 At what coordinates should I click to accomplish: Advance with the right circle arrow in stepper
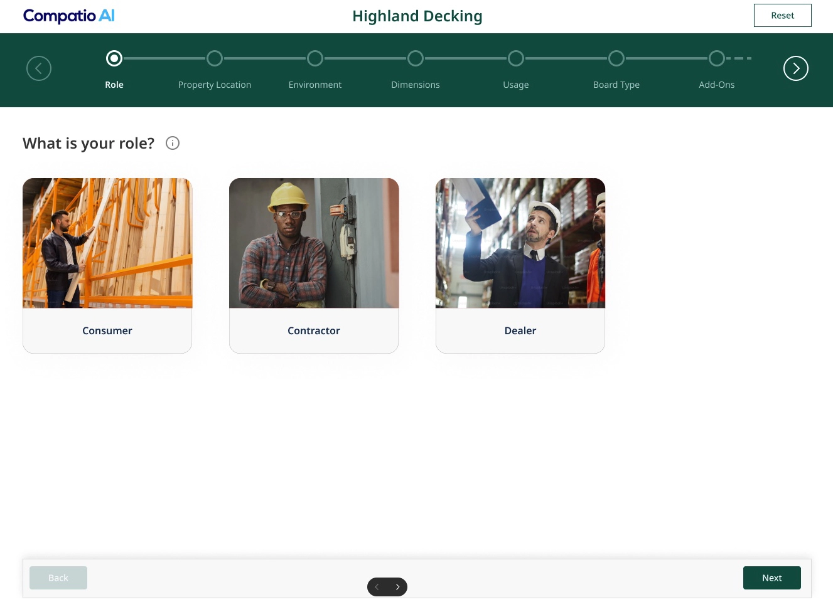(796, 68)
